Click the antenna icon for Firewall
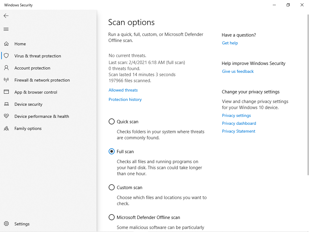Screen dimensions: 309x232 coord(6,80)
